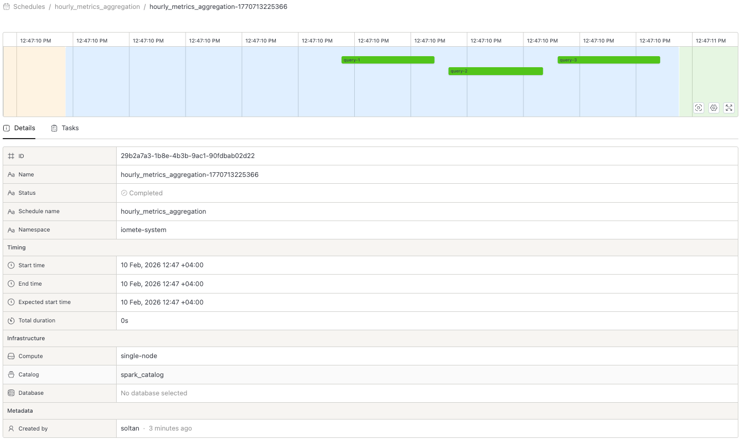Select the query-2 bar in timeline
This screenshot has width=741, height=440.
(495, 71)
